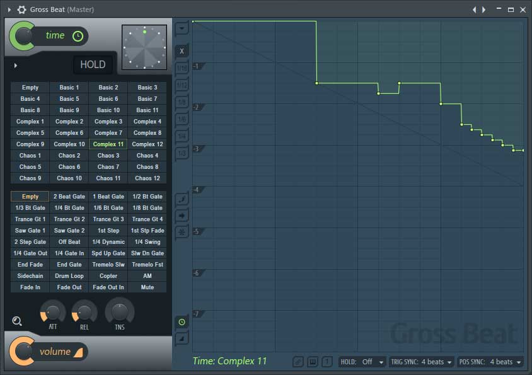Select time preset Basic 7

147,99
